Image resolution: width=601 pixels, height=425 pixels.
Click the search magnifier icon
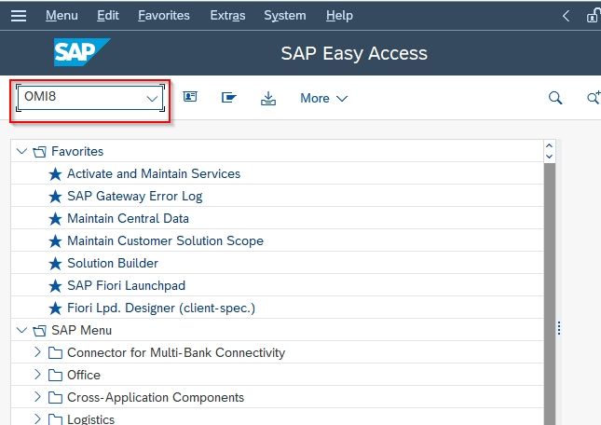[x=555, y=98]
